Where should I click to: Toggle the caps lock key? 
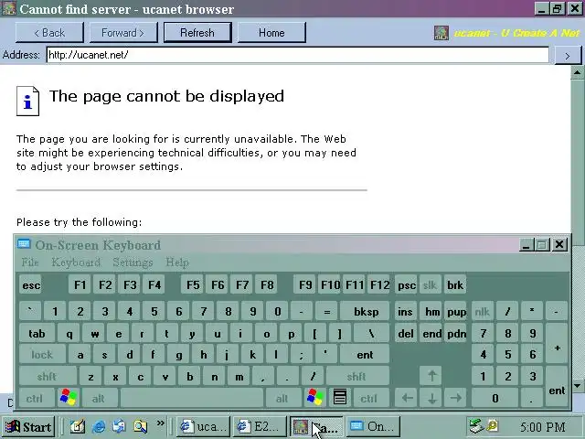click(42, 355)
